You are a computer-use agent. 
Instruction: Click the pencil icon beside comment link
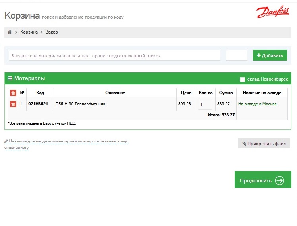6,141
